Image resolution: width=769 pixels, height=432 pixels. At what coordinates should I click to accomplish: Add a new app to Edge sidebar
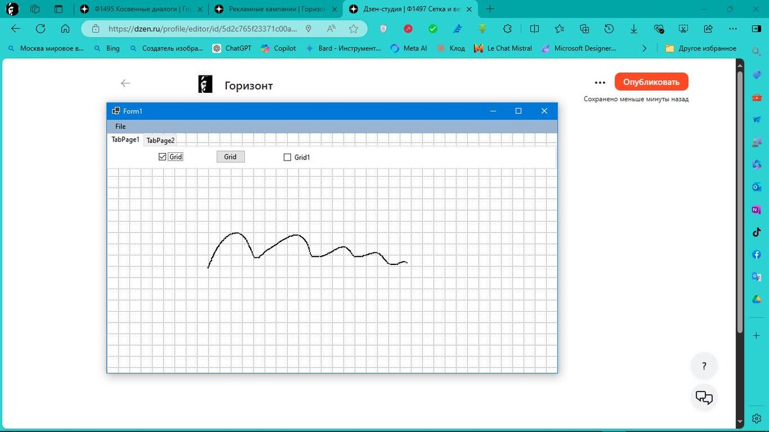tap(757, 335)
